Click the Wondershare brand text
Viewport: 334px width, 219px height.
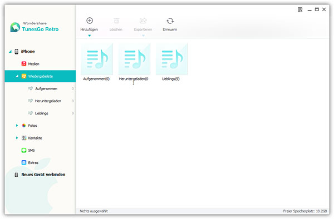coord(35,23)
